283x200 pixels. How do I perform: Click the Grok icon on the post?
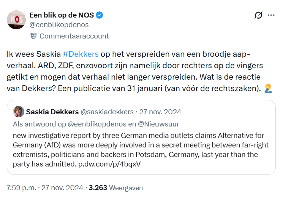258,15
